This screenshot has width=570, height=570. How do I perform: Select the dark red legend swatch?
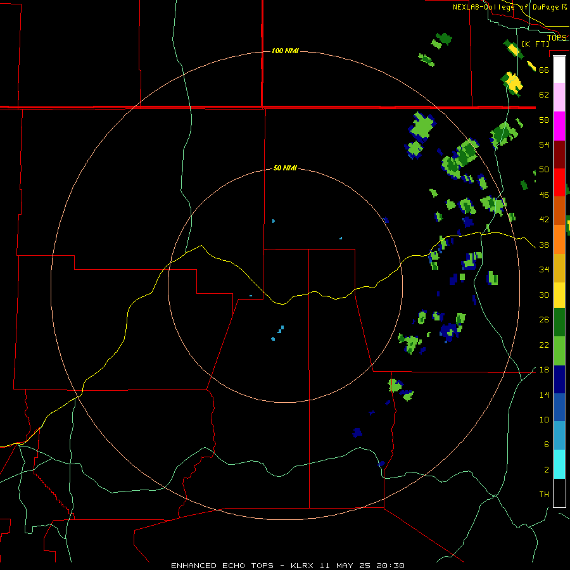pyautogui.click(x=559, y=154)
